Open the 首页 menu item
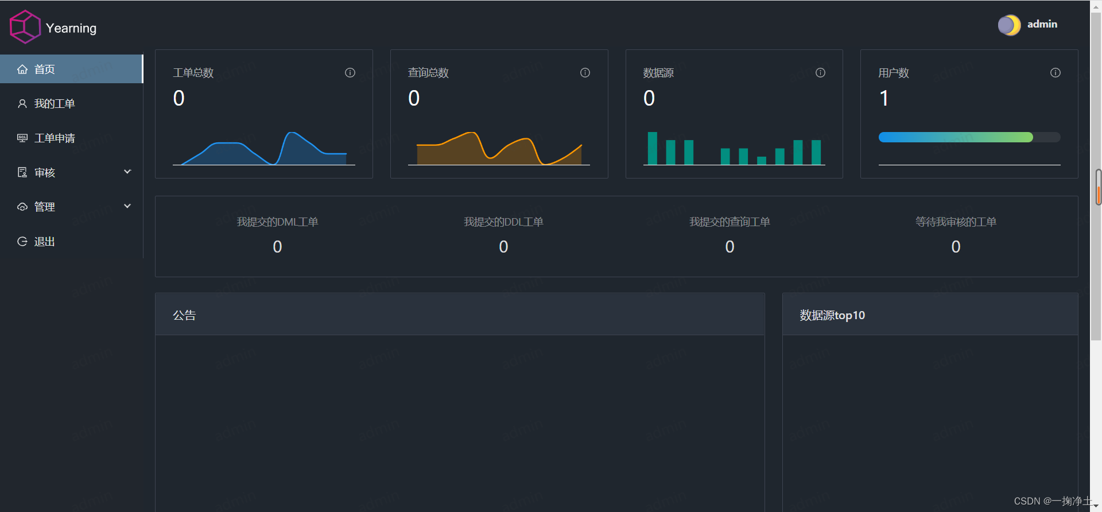Viewport: 1102px width, 512px height. 71,69
